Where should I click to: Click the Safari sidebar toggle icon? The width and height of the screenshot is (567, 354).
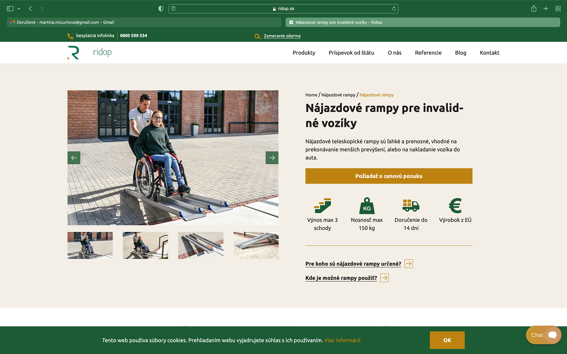point(10,9)
